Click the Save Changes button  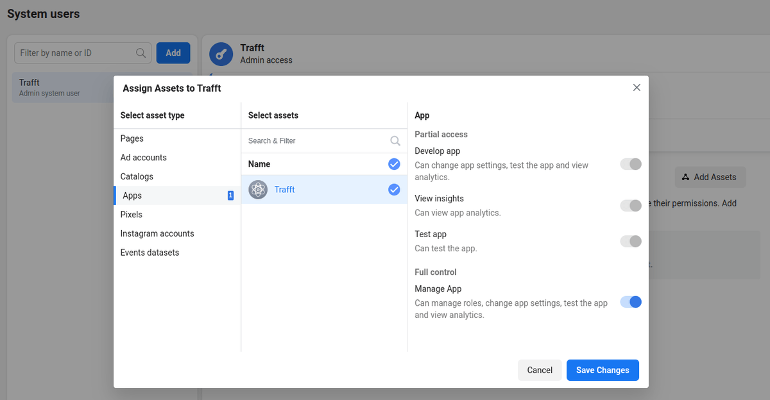pos(602,370)
